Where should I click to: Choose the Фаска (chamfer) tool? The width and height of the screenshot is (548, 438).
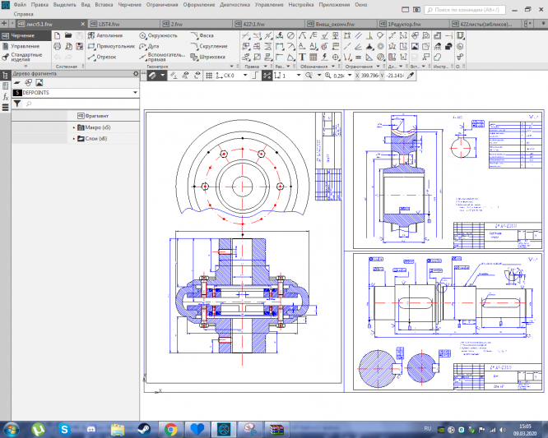206,36
